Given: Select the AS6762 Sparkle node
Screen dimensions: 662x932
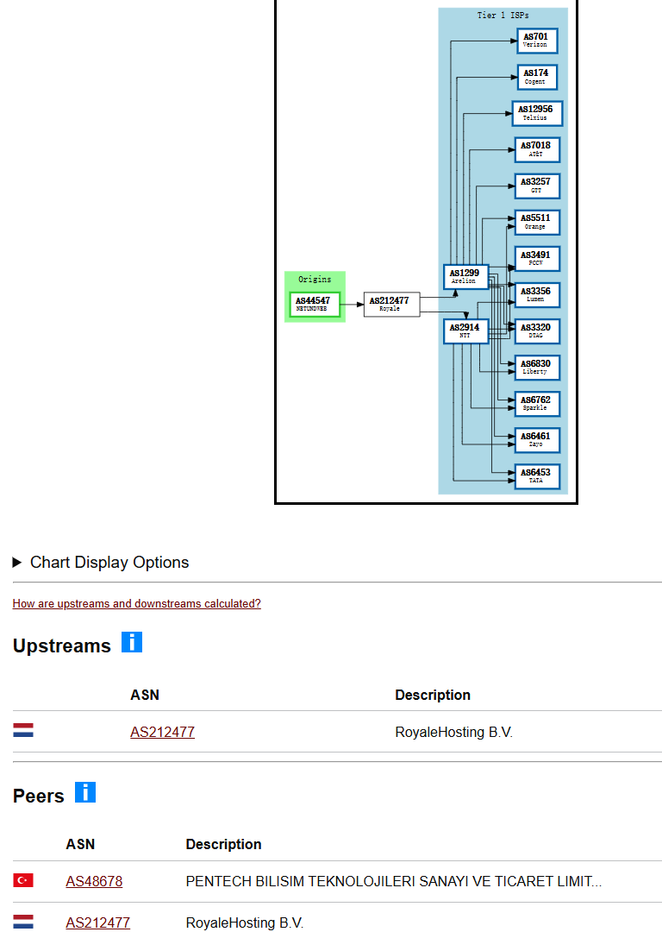Looking at the screenshot, I should (x=537, y=404).
